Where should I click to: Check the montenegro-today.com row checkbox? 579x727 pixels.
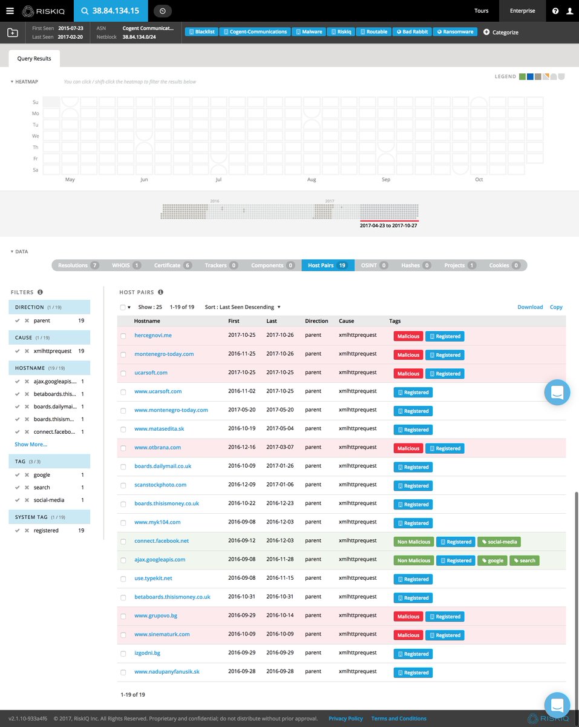(123, 354)
